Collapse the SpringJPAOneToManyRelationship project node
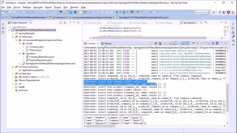Viewport: 237px width, 133px height. pyautogui.click(x=9, y=30)
